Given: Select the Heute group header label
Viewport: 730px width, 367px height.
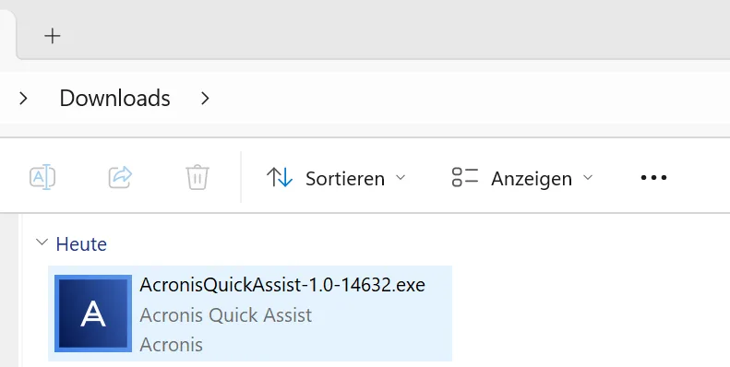Looking at the screenshot, I should click(81, 243).
